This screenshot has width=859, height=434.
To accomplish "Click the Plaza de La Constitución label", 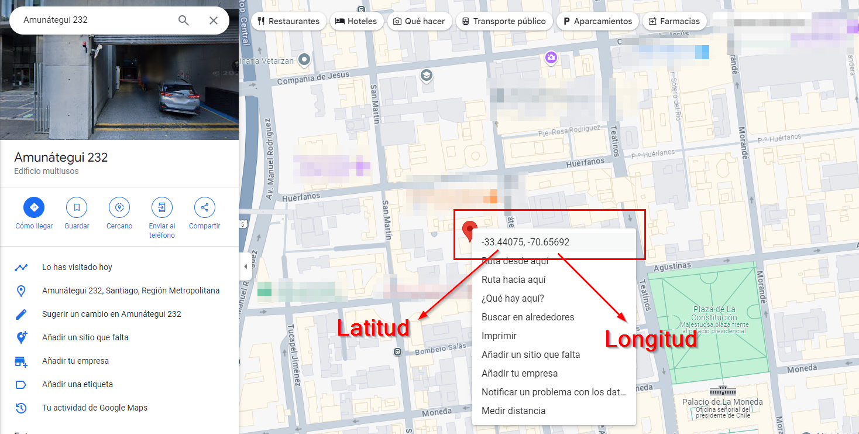I will 714,313.
